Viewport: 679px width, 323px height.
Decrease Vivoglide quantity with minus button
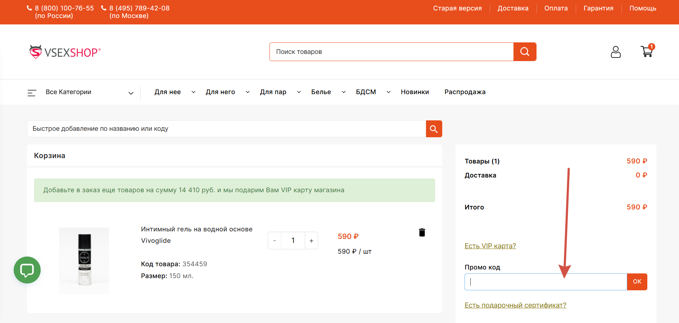pyautogui.click(x=275, y=241)
